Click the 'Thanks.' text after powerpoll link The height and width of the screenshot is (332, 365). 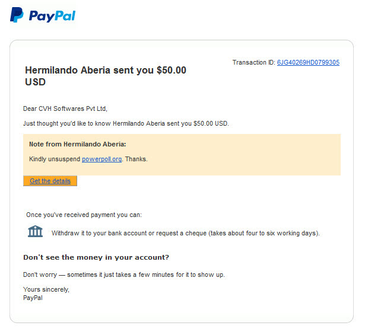pyautogui.click(x=137, y=159)
